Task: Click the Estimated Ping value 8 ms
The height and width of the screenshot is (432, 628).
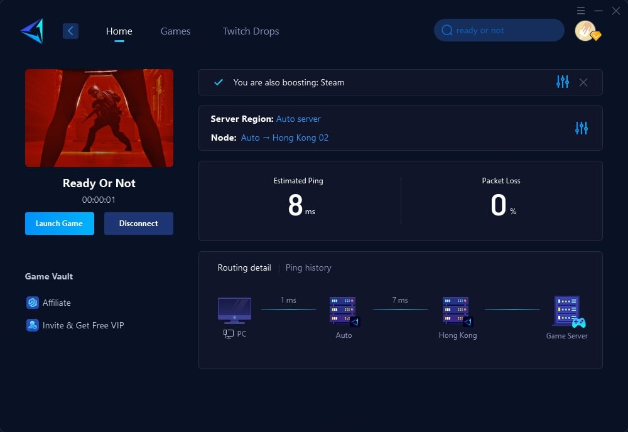Action: pos(301,205)
